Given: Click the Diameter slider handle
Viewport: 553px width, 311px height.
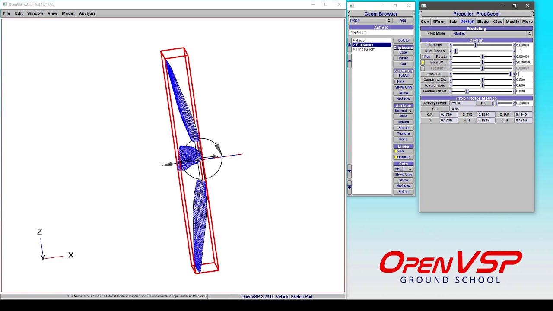Looking at the screenshot, I should 476,45.
